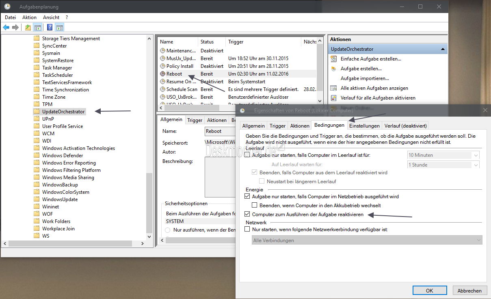Sort task list by the Status column header
Viewport: 491px width, 299px height.
click(x=212, y=42)
